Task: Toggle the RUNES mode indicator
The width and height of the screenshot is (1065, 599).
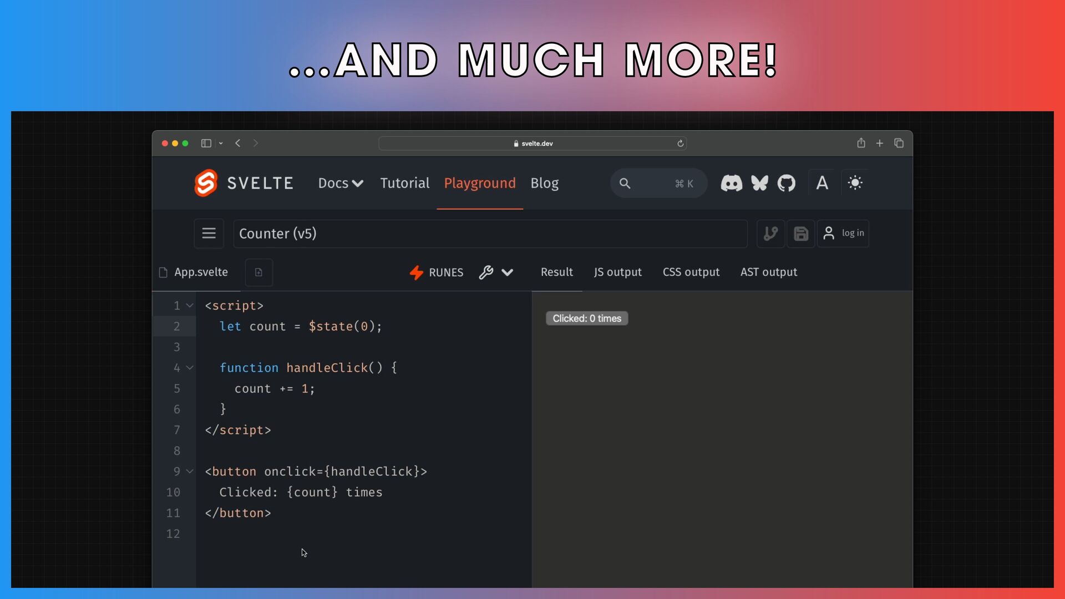Action: pyautogui.click(x=437, y=272)
